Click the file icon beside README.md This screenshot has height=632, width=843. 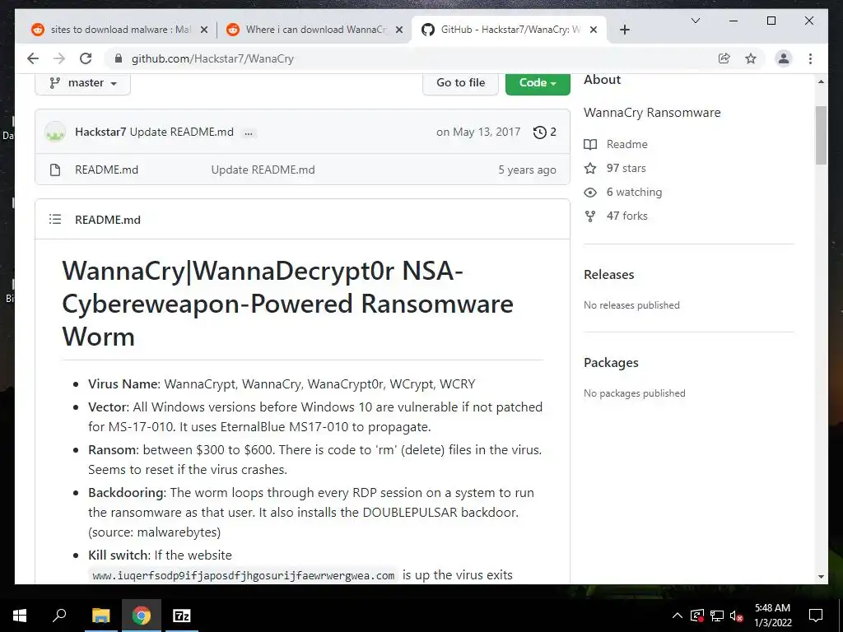pos(55,170)
